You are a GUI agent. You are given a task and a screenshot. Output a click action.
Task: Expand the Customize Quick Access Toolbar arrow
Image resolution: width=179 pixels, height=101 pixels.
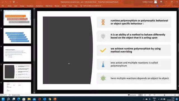pos(17,2)
